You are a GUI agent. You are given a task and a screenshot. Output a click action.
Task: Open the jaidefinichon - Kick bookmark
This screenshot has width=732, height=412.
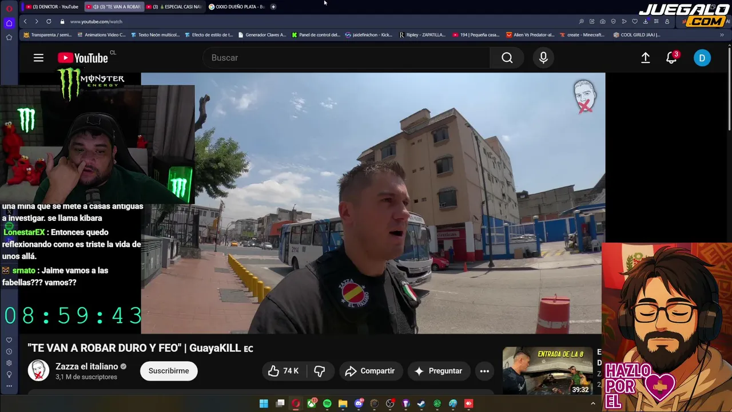click(x=369, y=35)
